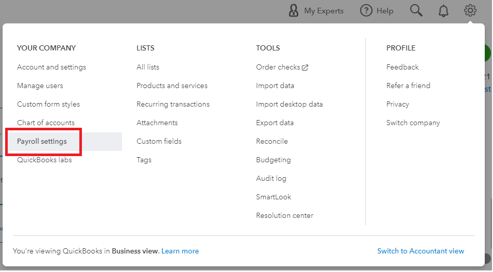Image resolution: width=493 pixels, height=272 pixels.
Task: Open the notifications bell
Action: click(444, 11)
